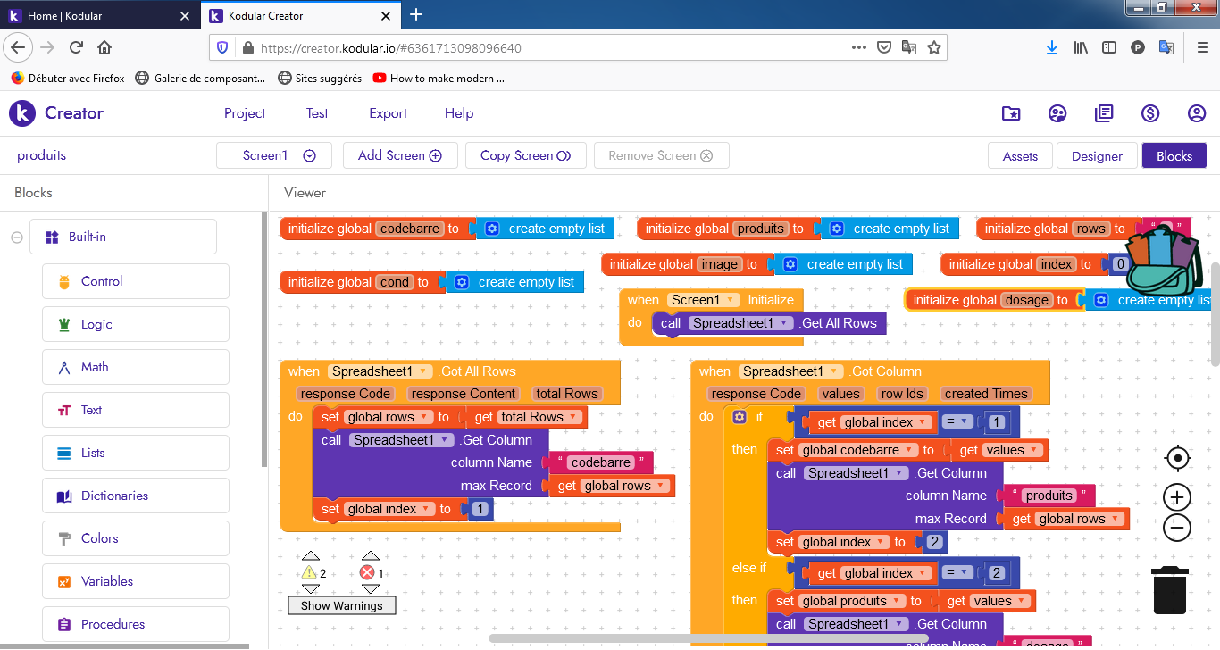1220x650 pixels.
Task: Zoom in on the blocks workspace
Action: (x=1177, y=497)
